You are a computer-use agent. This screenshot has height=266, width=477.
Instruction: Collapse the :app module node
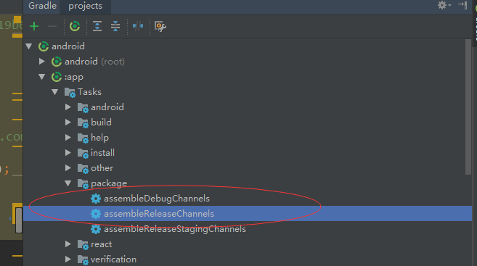(x=41, y=77)
